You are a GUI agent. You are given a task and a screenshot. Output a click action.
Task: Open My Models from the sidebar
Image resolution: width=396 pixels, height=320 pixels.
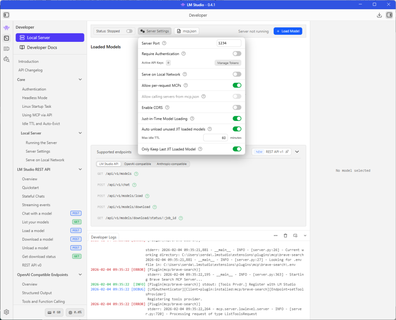pyautogui.click(x=6, y=48)
